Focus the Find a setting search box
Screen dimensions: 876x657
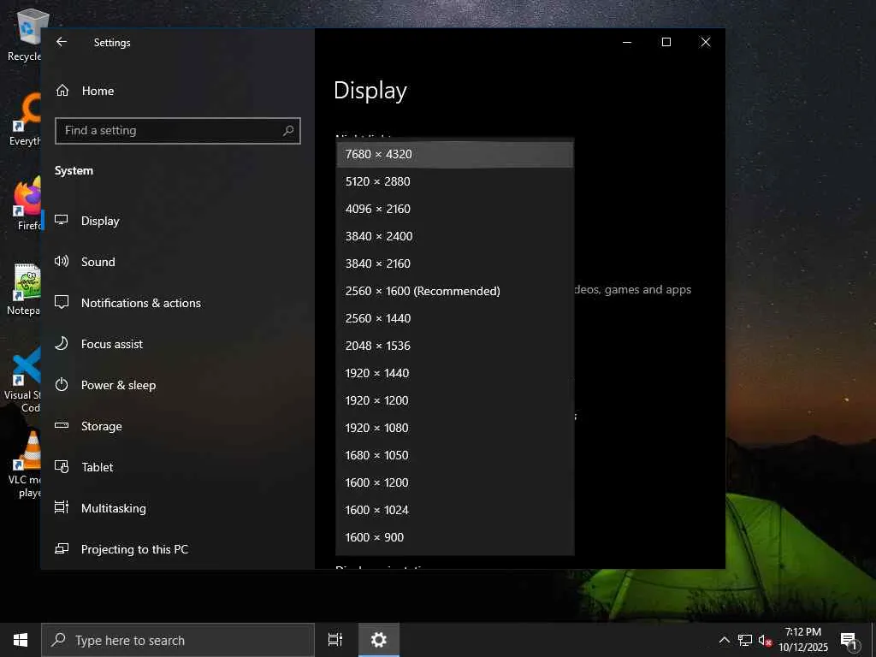[178, 131]
